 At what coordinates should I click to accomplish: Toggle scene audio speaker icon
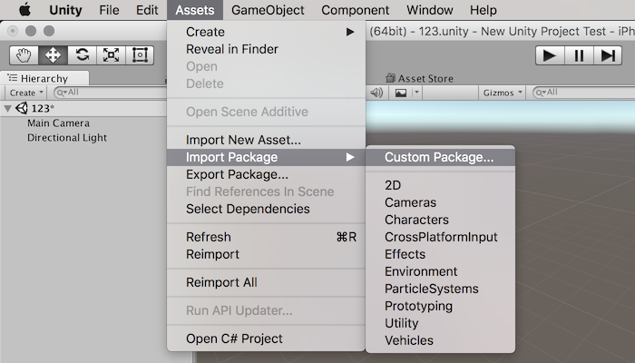tap(376, 93)
